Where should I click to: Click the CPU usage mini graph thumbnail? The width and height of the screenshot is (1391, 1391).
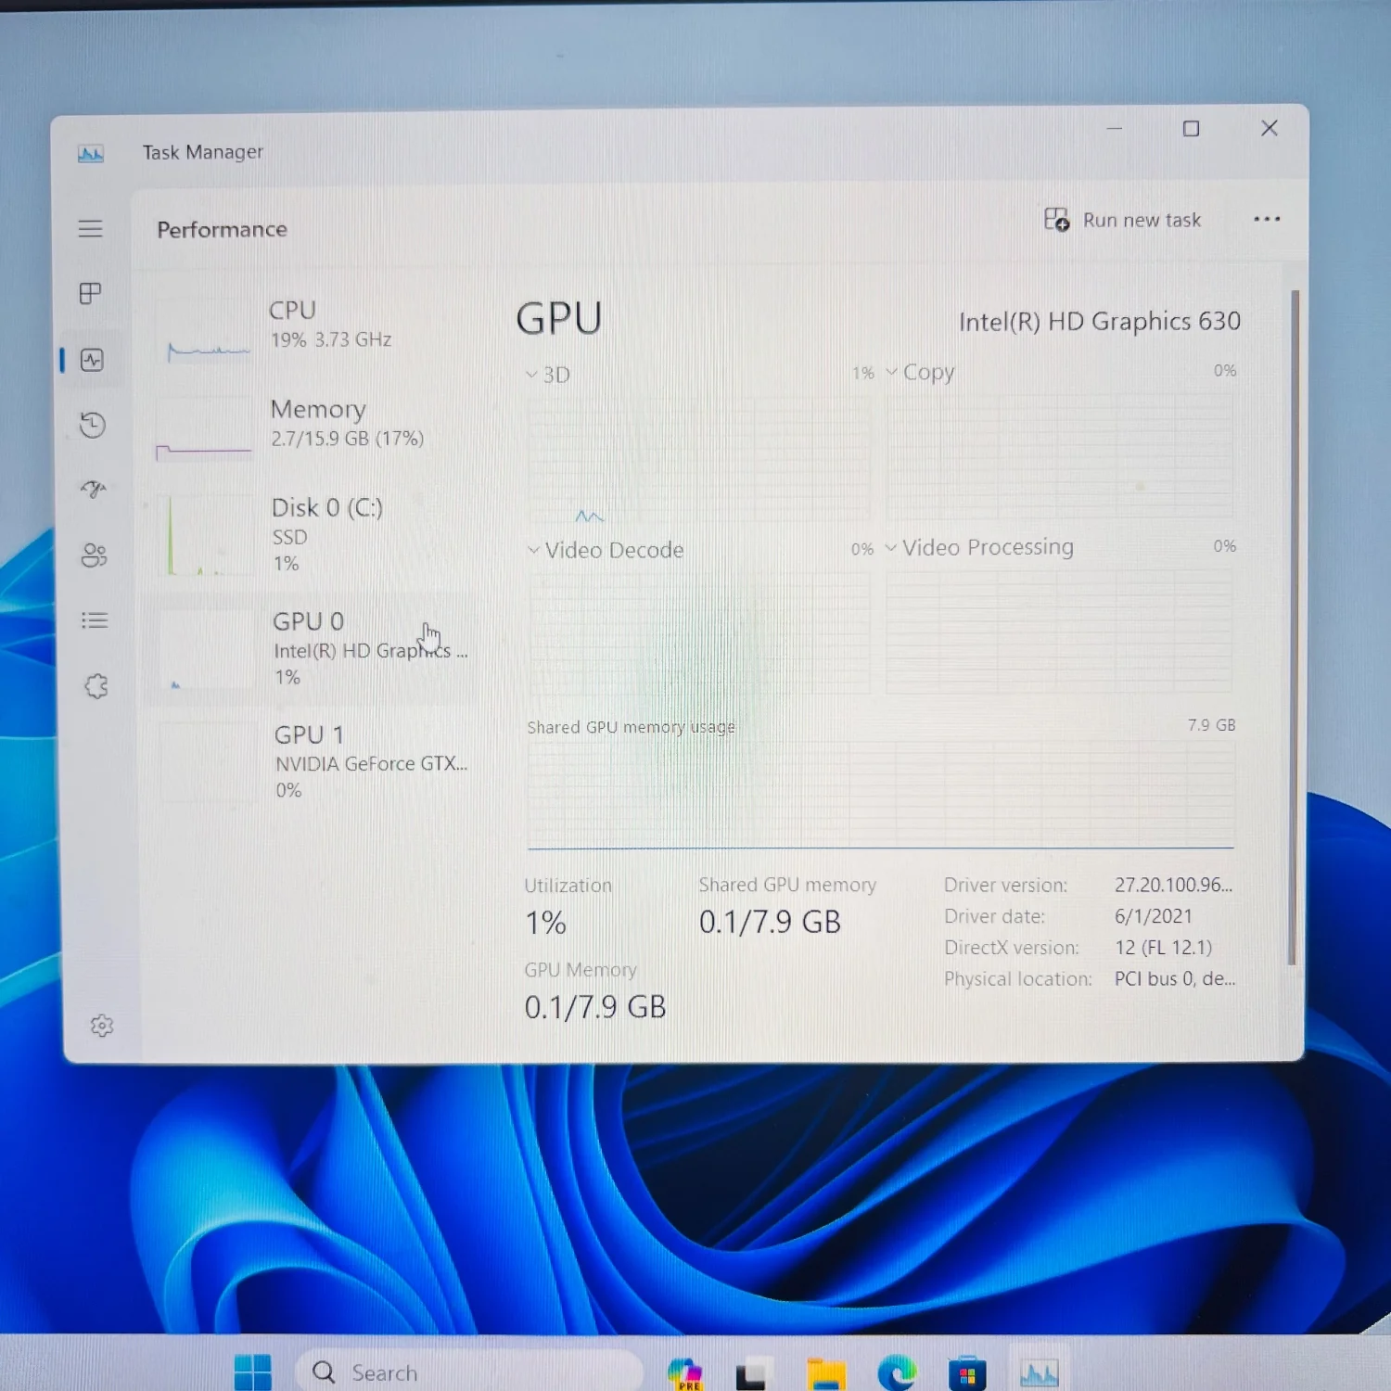(x=206, y=331)
